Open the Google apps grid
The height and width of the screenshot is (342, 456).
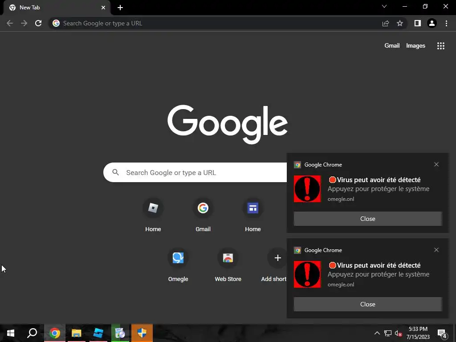click(x=440, y=46)
